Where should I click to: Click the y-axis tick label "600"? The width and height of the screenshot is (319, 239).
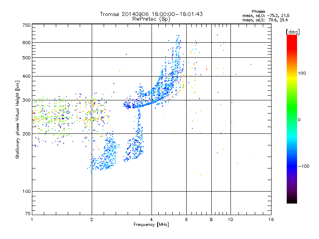pos(26,43)
